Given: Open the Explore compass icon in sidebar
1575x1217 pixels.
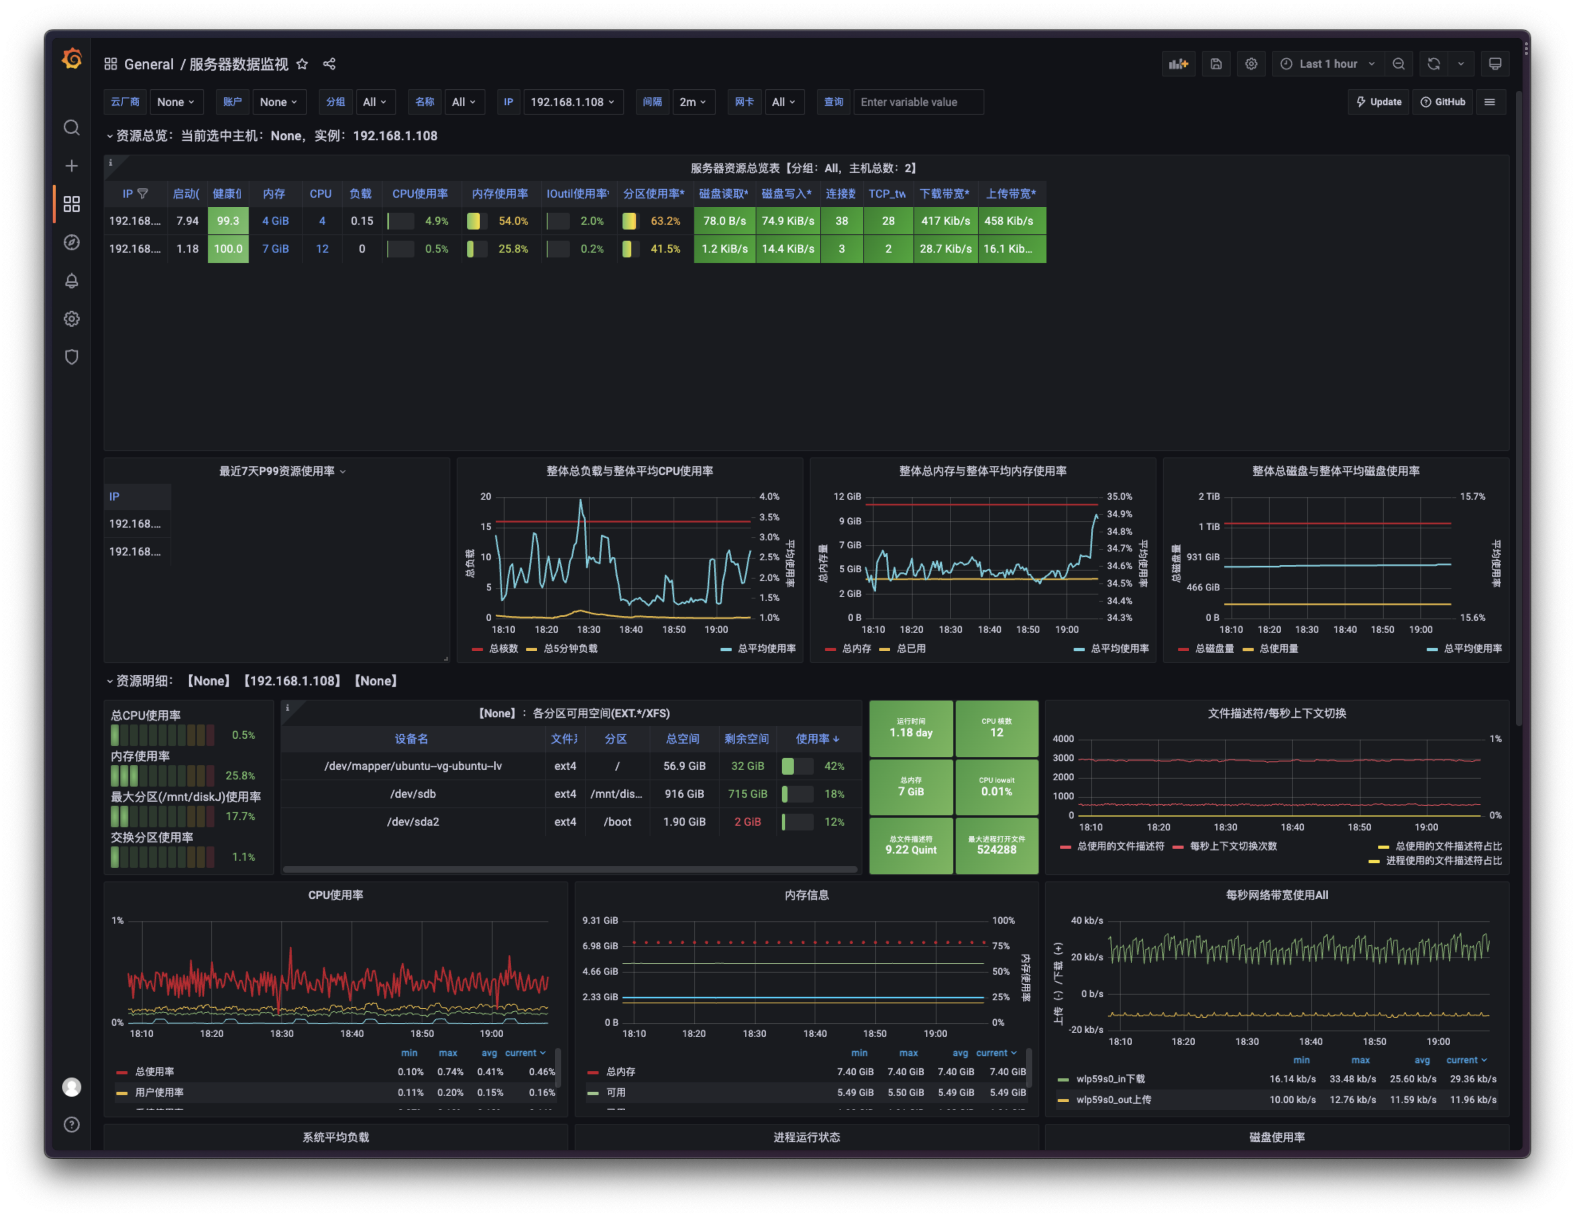Looking at the screenshot, I should pos(71,243).
